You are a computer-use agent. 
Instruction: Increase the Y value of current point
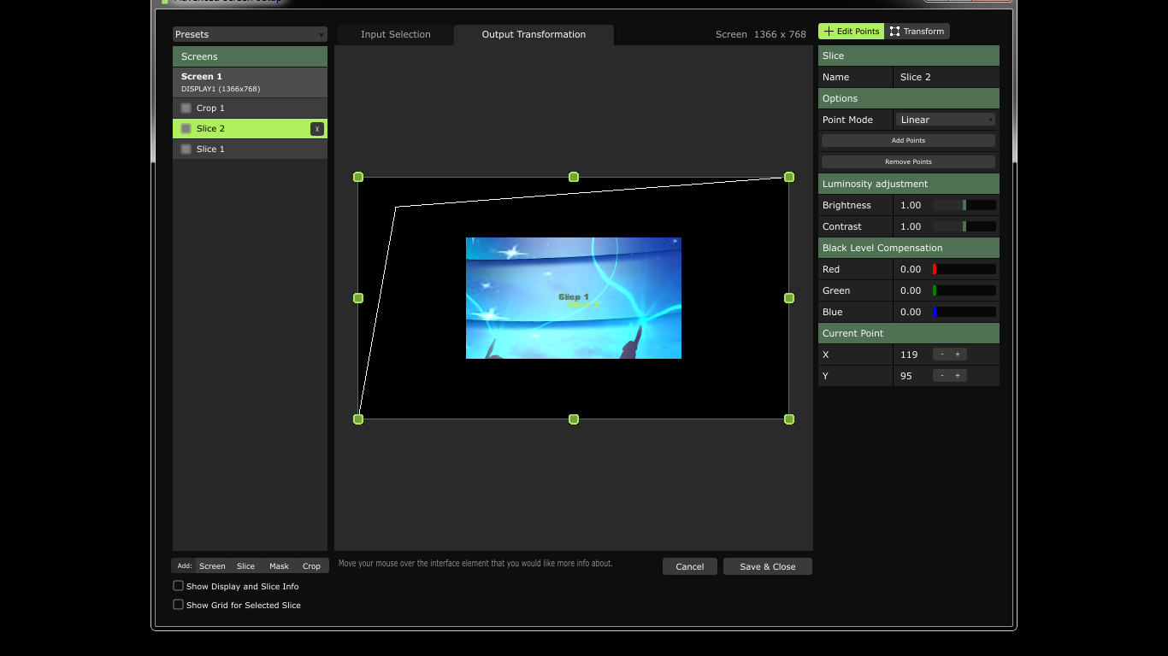[958, 376]
